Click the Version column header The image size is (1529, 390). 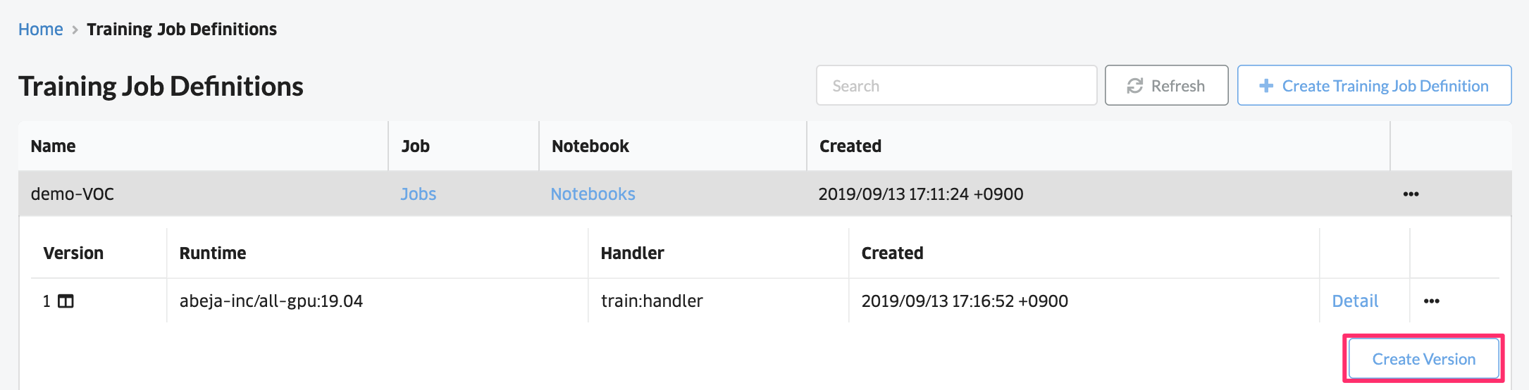pos(73,253)
